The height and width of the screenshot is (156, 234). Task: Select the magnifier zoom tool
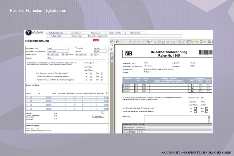(149, 42)
